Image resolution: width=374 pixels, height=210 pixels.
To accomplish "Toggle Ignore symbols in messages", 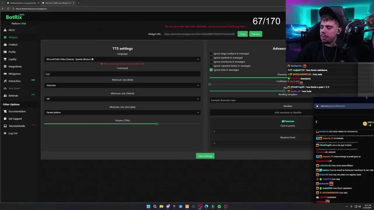I will (211, 58).
